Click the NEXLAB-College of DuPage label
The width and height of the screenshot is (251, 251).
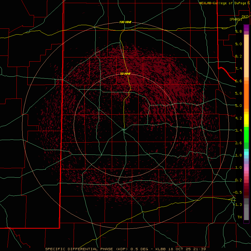coord(223,3)
